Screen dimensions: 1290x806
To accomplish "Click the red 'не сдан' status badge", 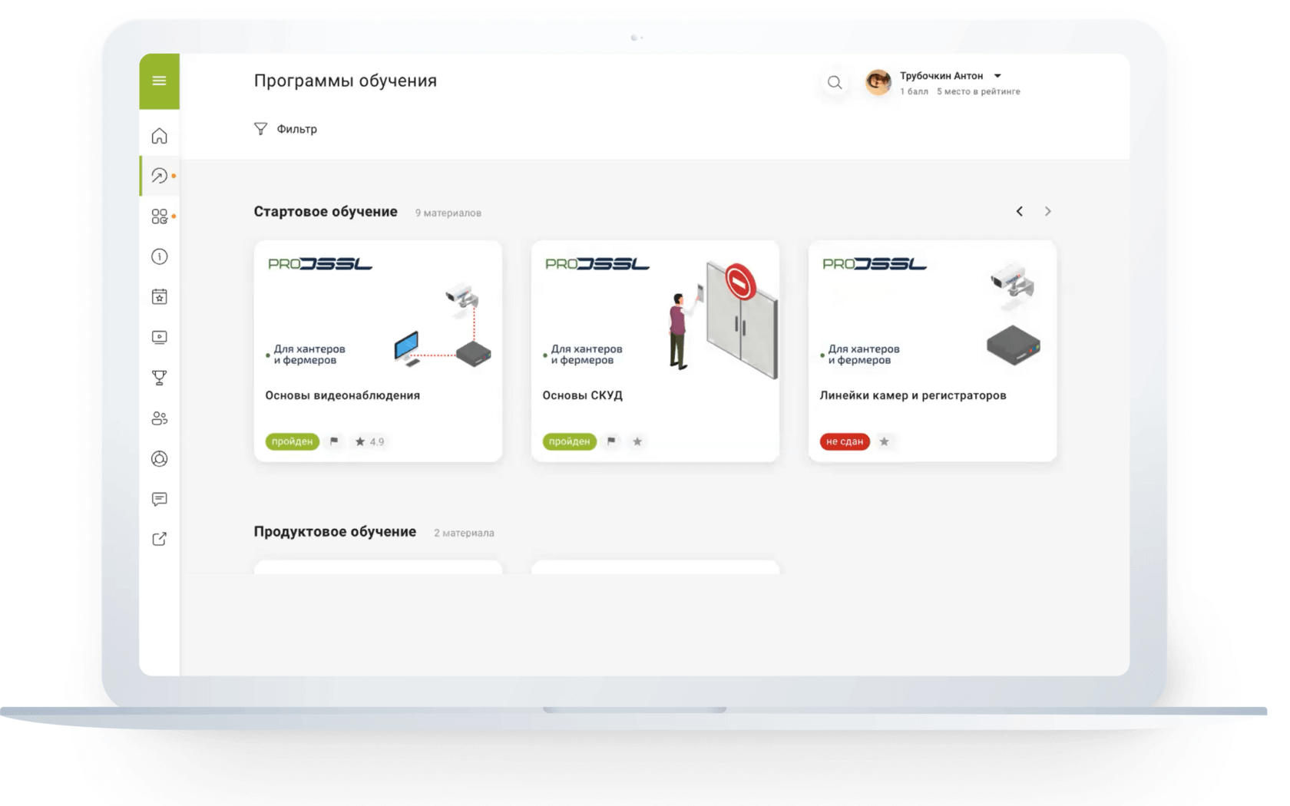I will tap(845, 441).
